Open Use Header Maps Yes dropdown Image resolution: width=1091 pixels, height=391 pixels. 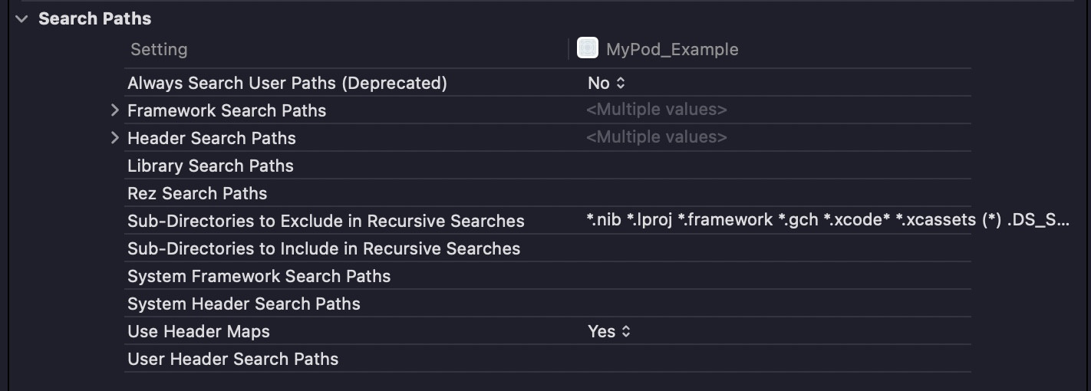click(609, 331)
